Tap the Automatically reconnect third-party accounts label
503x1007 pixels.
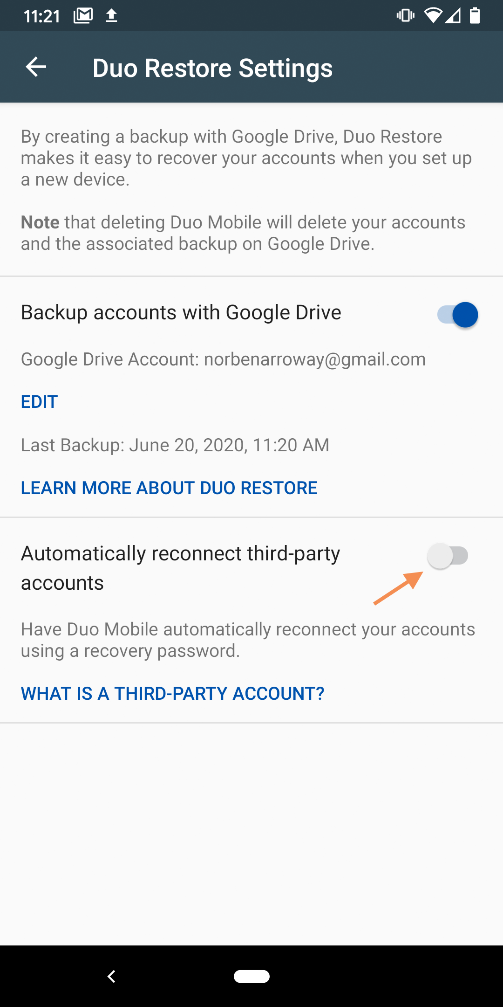tap(181, 568)
